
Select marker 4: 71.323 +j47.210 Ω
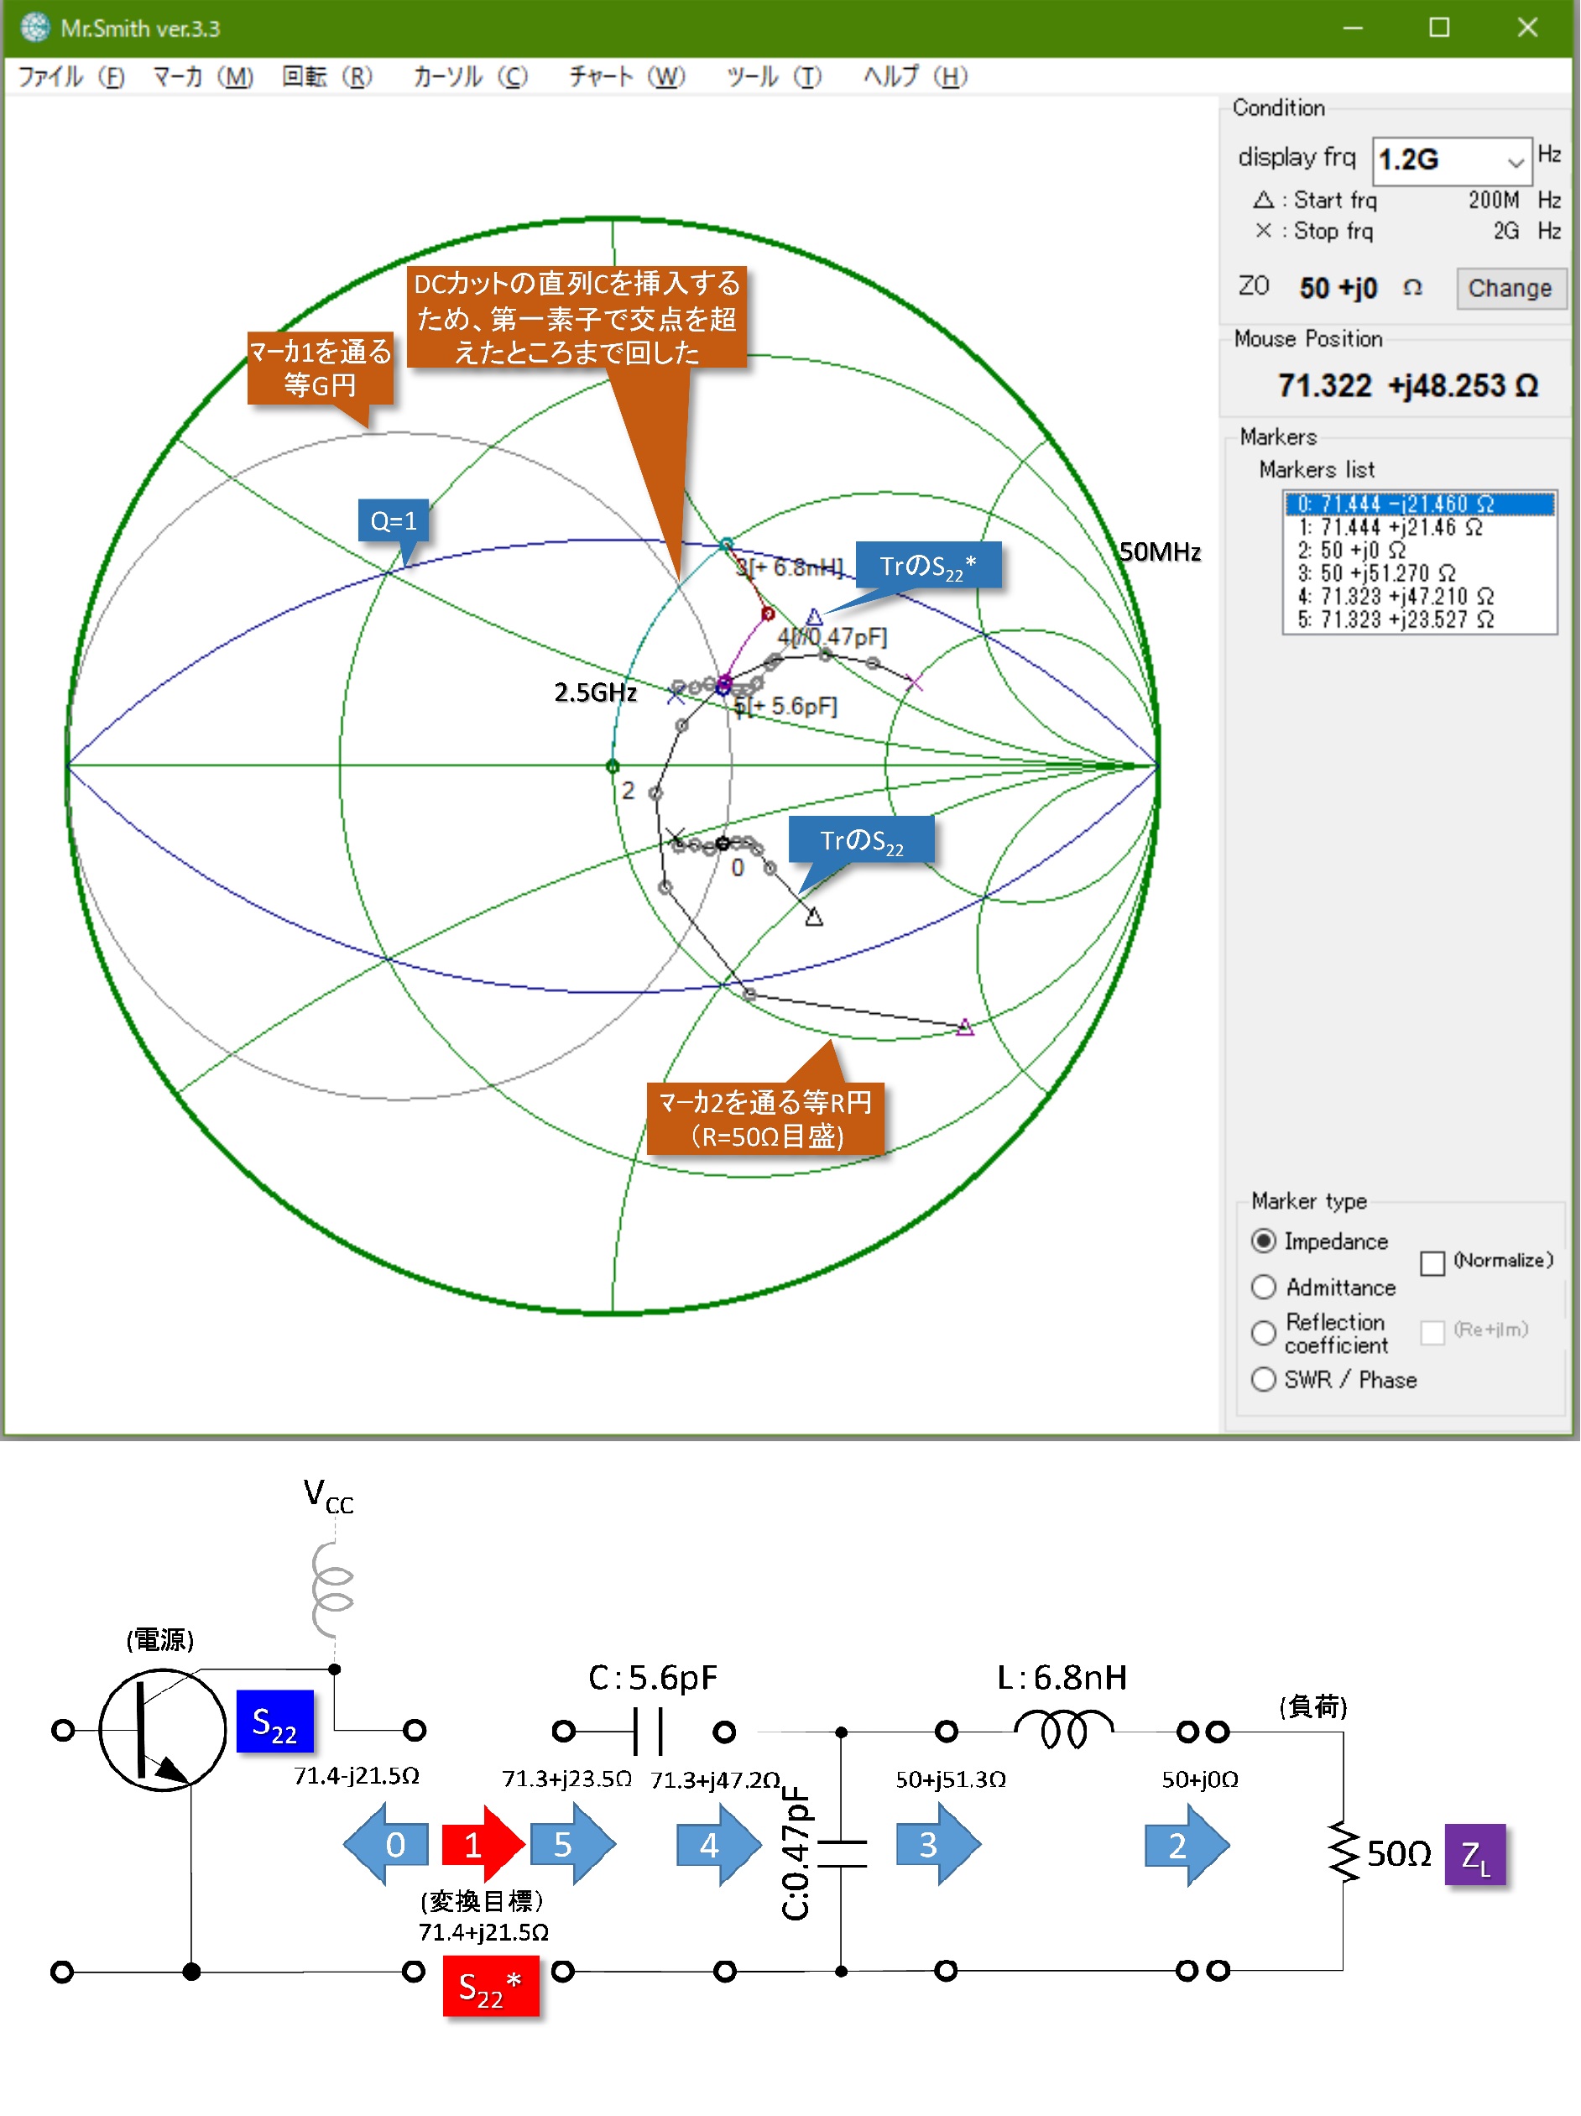(x=1419, y=596)
